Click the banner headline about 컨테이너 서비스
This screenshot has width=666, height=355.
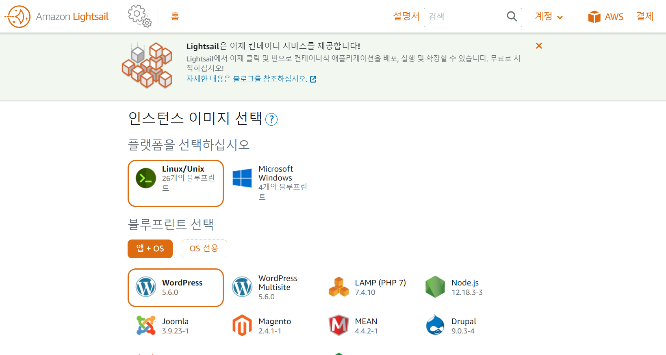[x=273, y=46]
